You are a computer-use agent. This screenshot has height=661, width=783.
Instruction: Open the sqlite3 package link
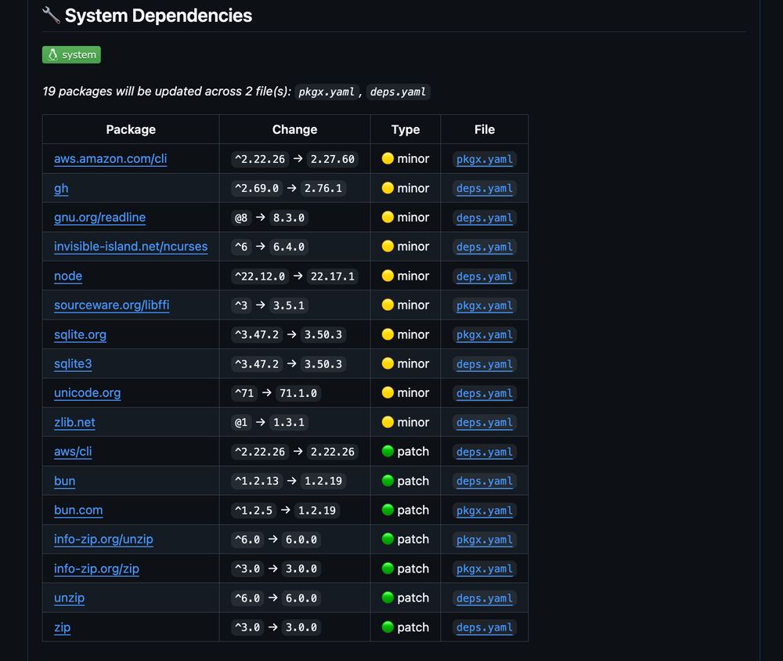[x=73, y=363]
